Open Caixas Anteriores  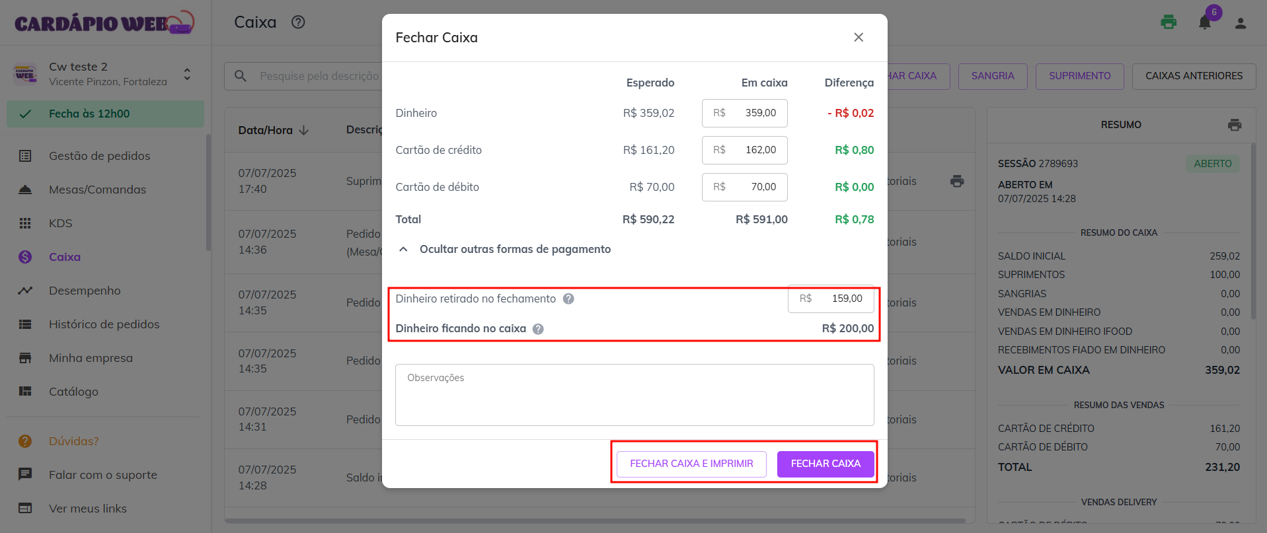tap(1194, 76)
